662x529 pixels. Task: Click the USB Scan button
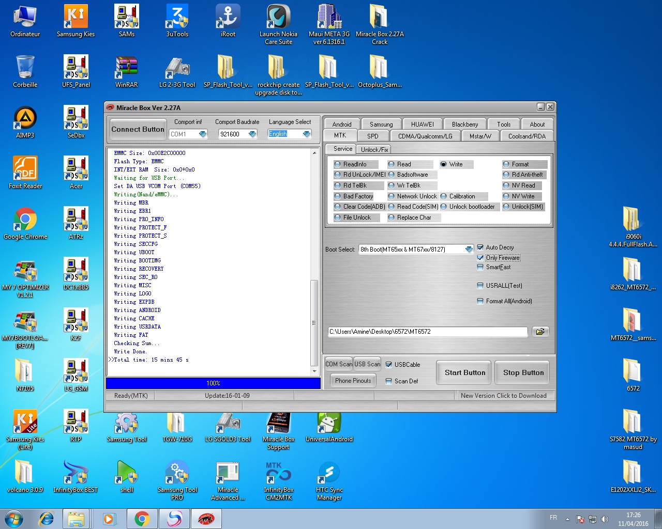click(367, 364)
